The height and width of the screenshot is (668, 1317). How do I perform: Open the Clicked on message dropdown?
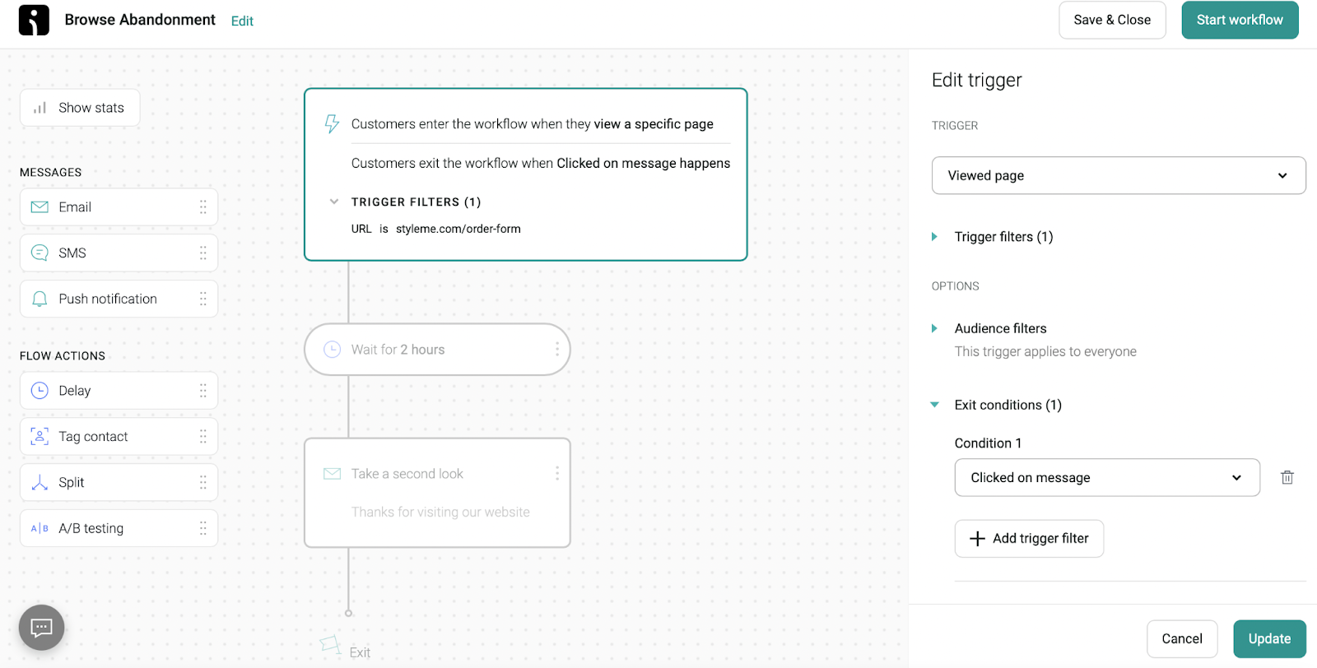(x=1106, y=477)
